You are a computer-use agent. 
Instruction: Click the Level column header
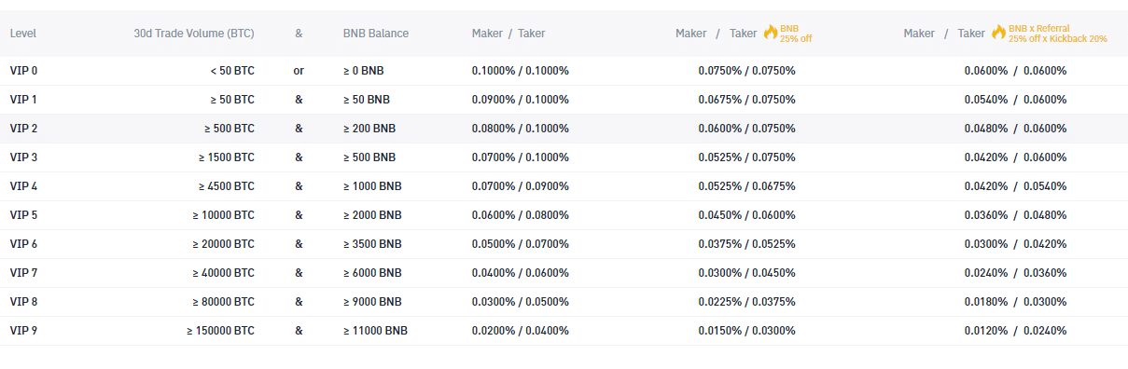pos(23,34)
